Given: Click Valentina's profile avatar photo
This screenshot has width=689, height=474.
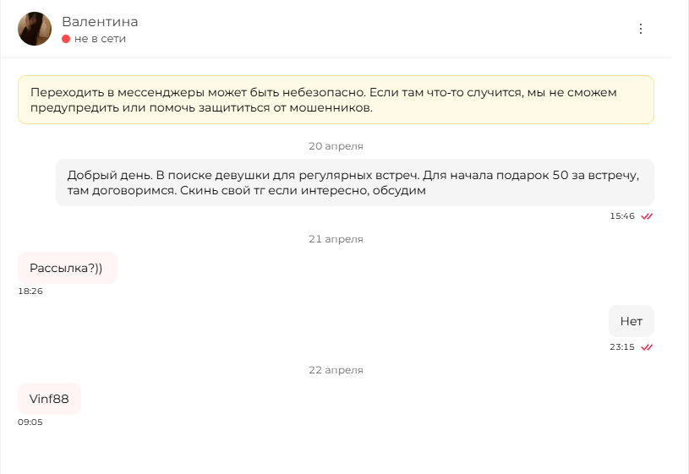Looking at the screenshot, I should point(35,29).
